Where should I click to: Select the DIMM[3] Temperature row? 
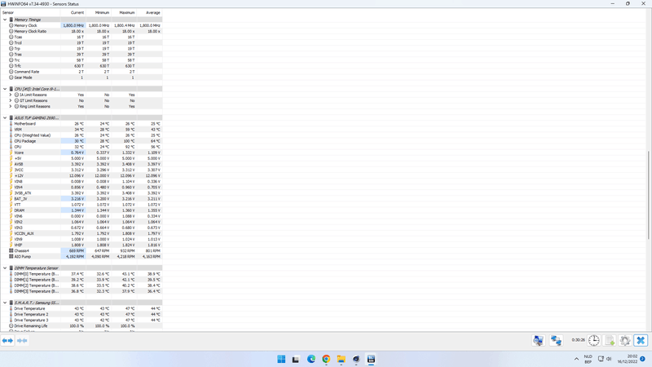click(81, 291)
